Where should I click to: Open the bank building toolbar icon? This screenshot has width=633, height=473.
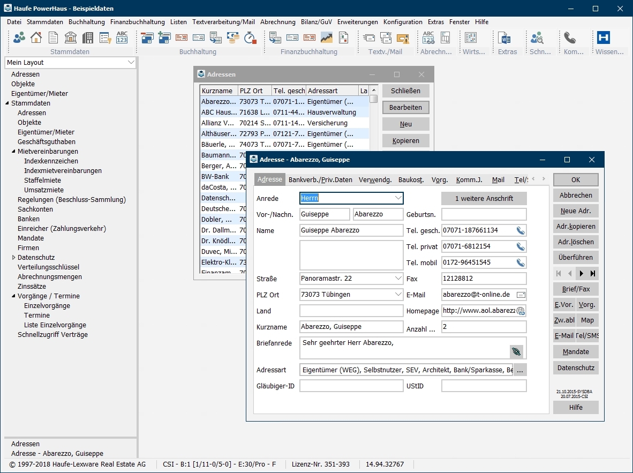click(x=71, y=37)
